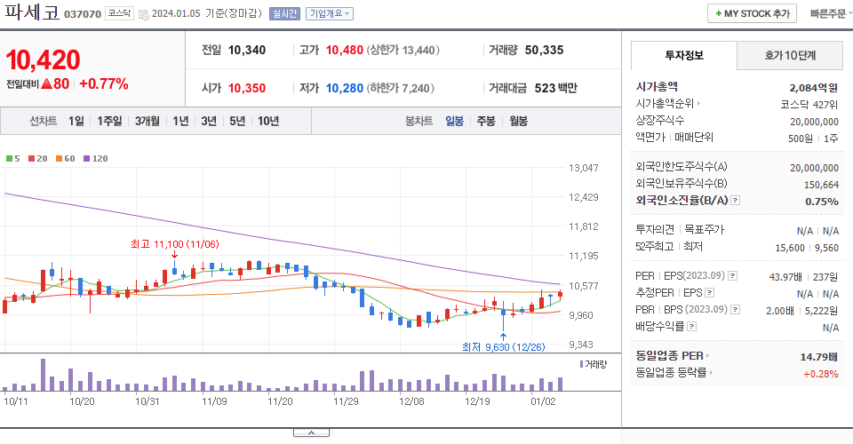Click the 외국인보유주식수 value 150,664
The image size is (853, 444).
click(x=821, y=185)
